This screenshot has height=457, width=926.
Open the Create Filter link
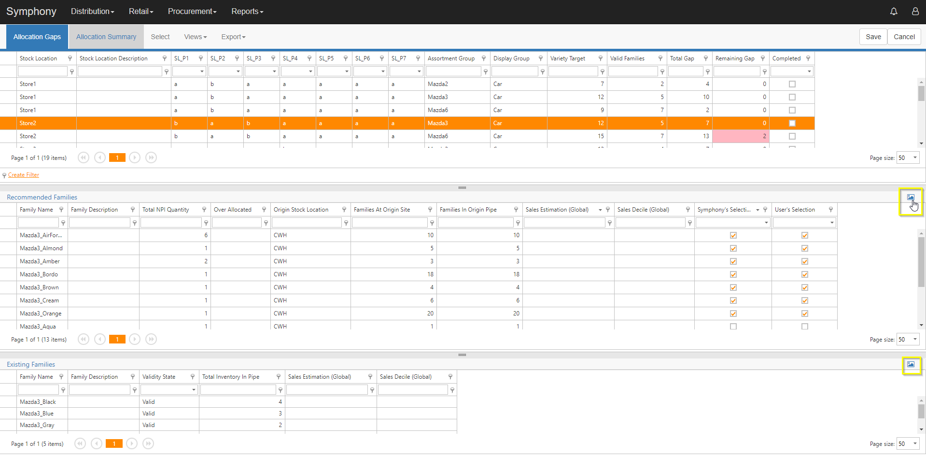(24, 175)
